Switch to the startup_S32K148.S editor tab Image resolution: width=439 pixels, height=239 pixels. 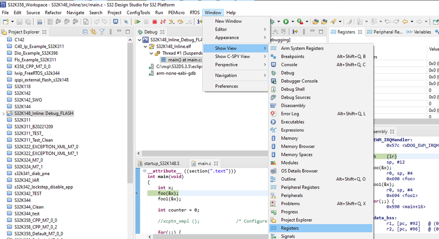tap(159, 164)
